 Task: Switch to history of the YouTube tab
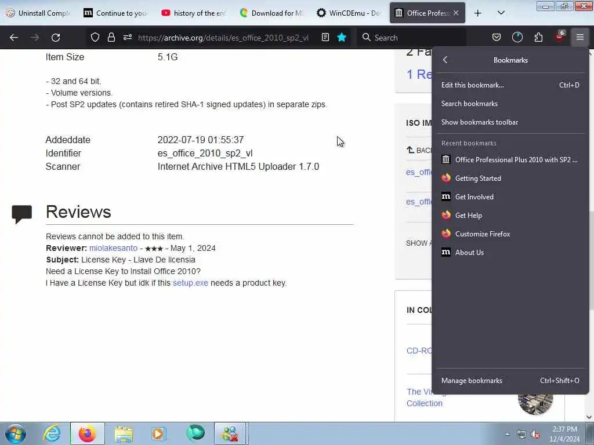[194, 13]
